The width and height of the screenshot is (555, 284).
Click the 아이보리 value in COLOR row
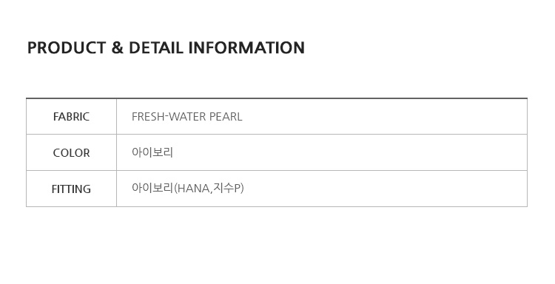152,152
